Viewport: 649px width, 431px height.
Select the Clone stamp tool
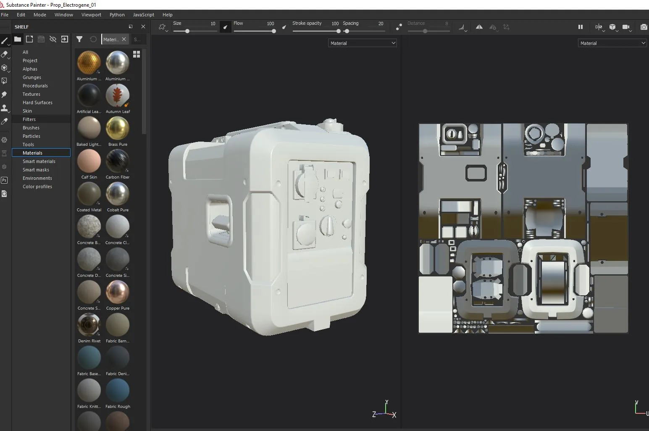[x=5, y=108]
